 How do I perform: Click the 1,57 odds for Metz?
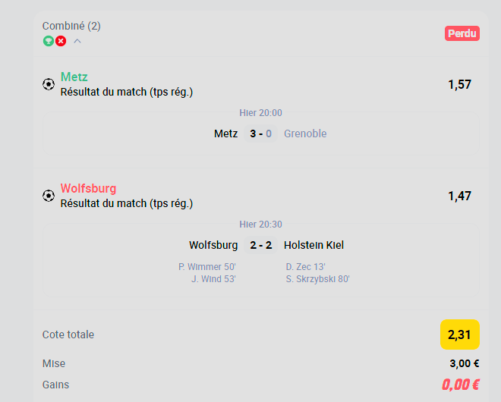point(459,85)
